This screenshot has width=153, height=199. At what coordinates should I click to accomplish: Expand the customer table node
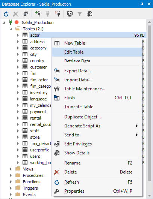tap(18, 67)
